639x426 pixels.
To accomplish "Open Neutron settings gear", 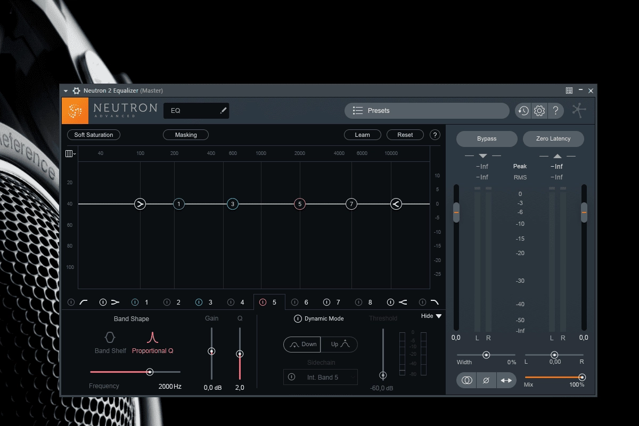I will pyautogui.click(x=539, y=111).
